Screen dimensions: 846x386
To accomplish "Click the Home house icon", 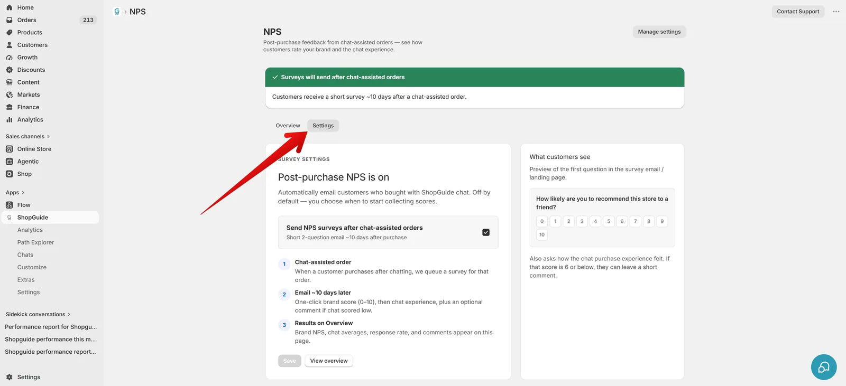I will point(9,7).
